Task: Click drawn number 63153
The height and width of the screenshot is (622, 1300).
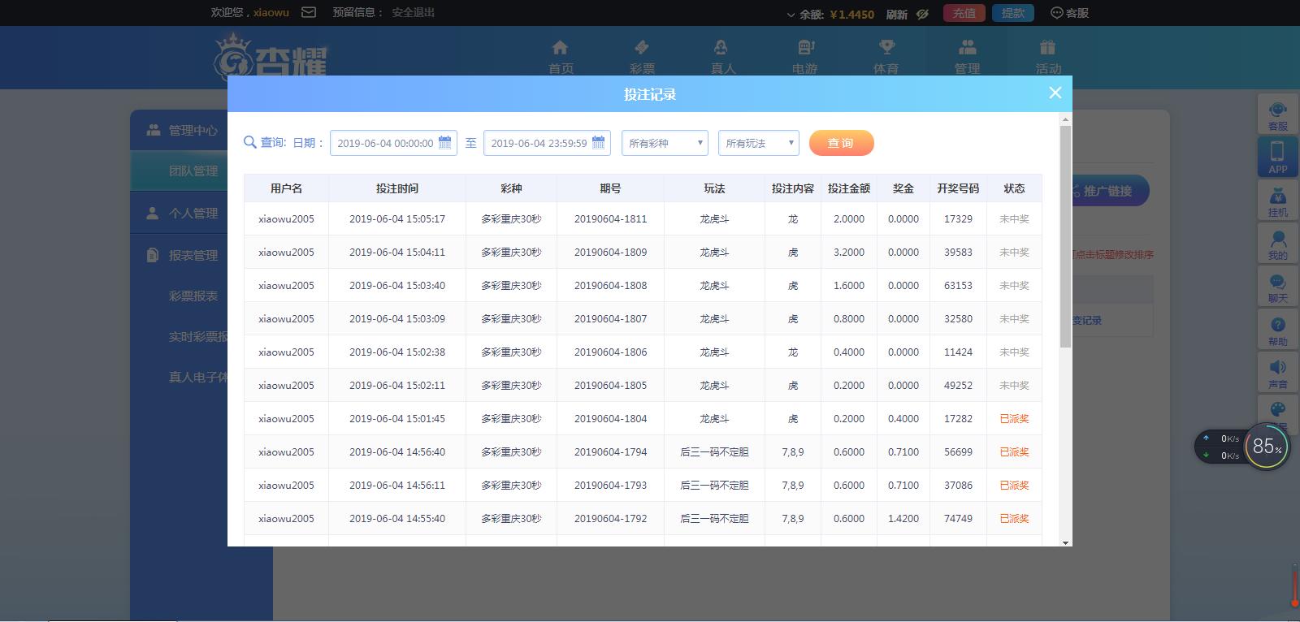Action: (x=958, y=286)
